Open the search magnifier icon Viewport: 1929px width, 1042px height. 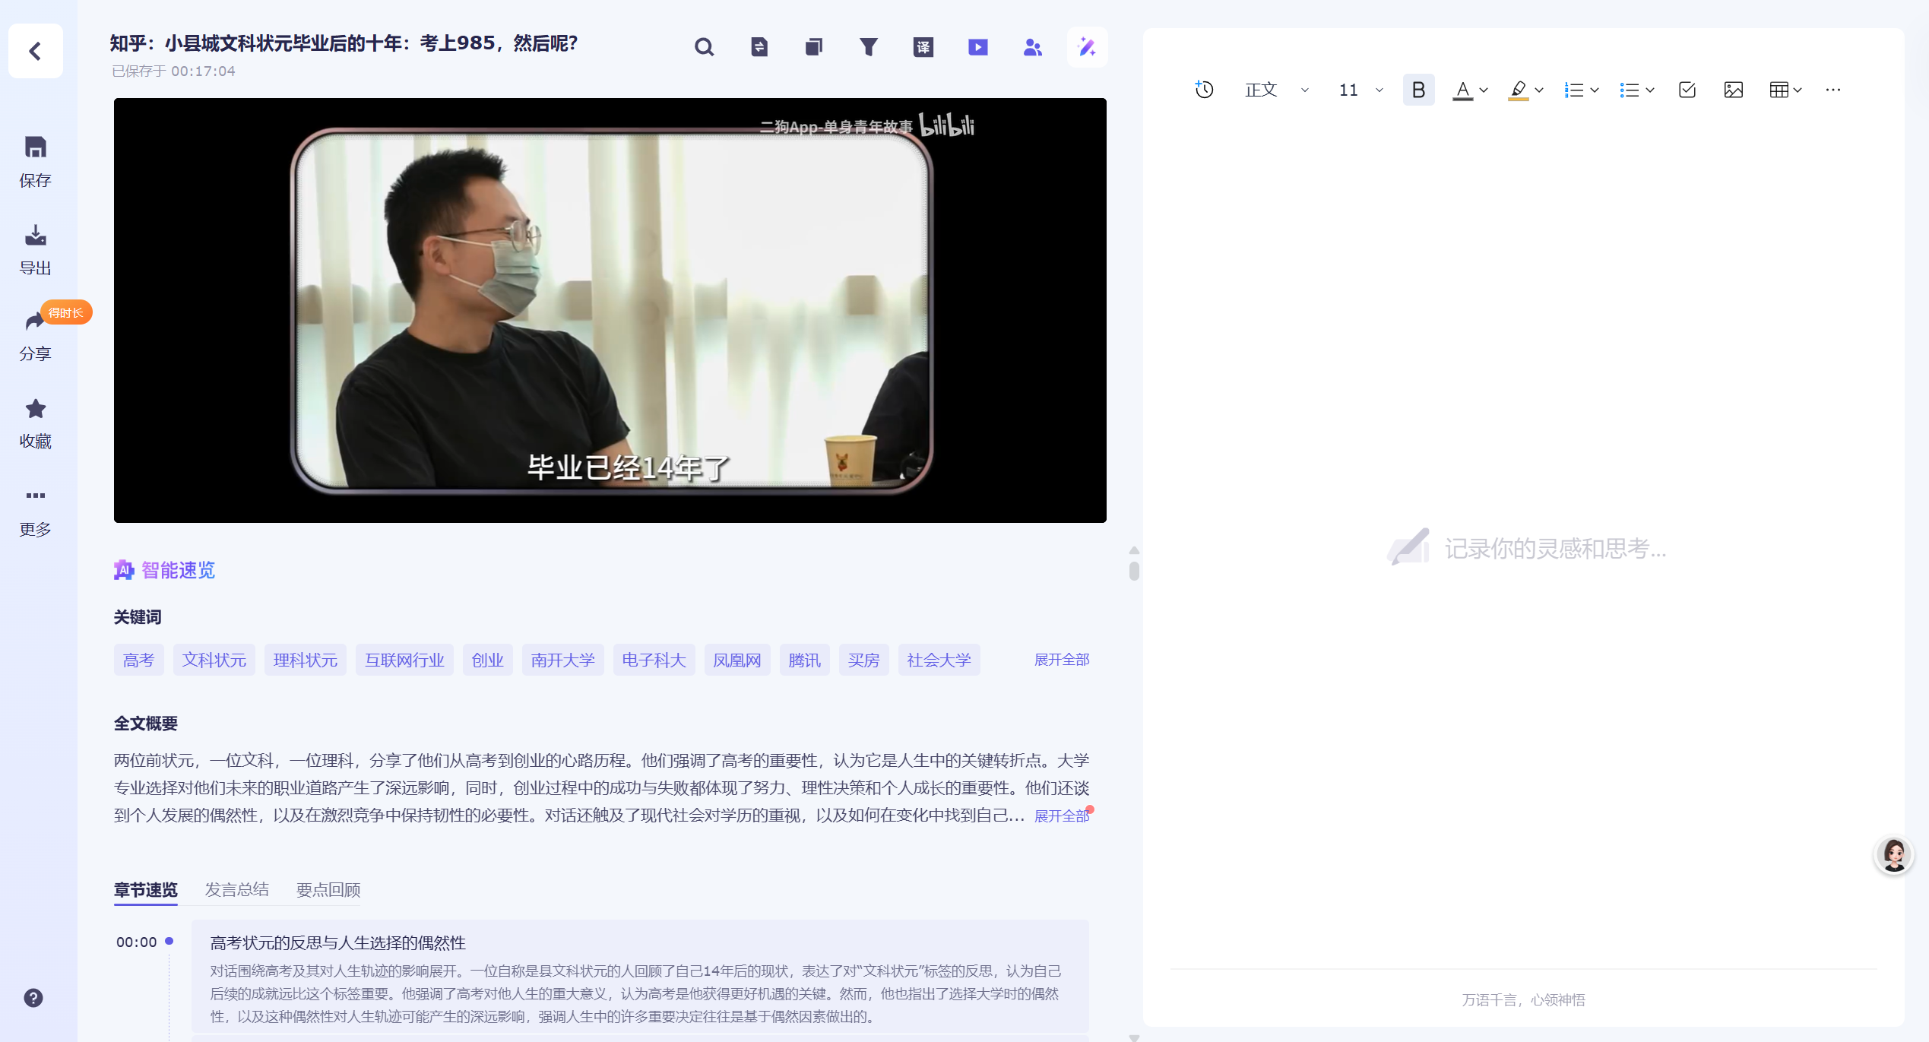click(x=704, y=47)
